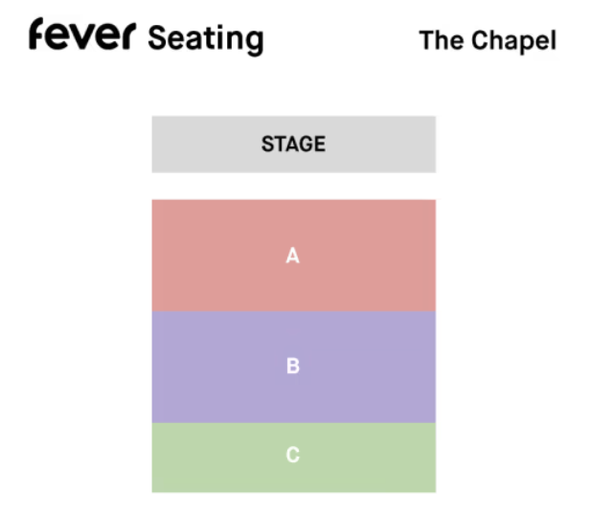Image resolution: width=590 pixels, height=515 pixels.
Task: Click the capital "S" of Seating heading
Action: (156, 37)
